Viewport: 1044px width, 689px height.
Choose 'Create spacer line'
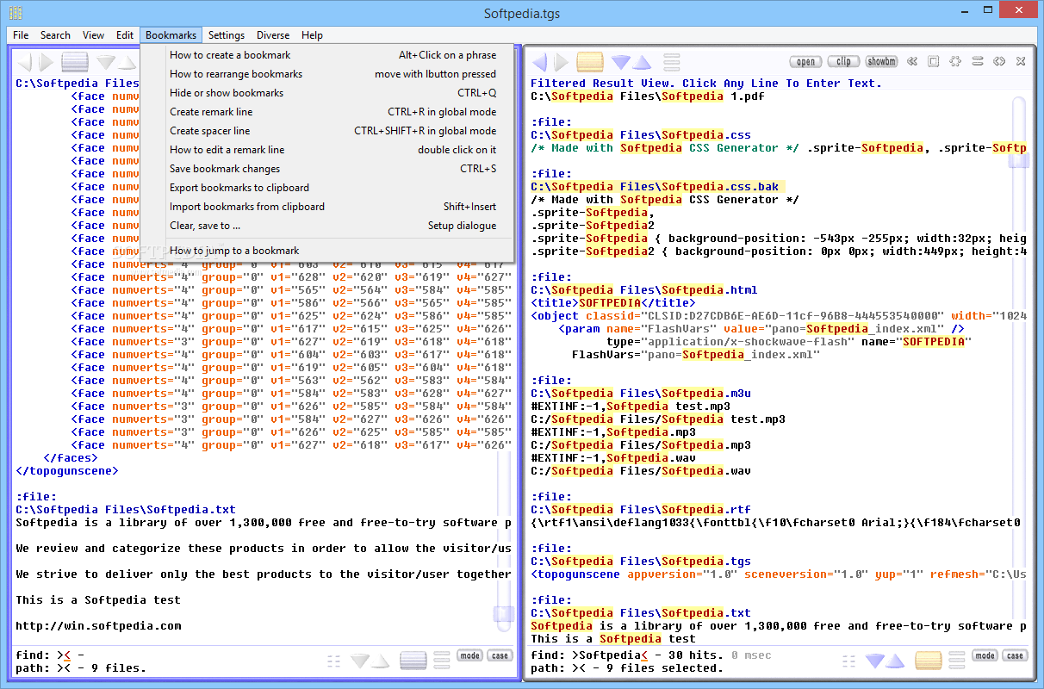tap(327, 131)
